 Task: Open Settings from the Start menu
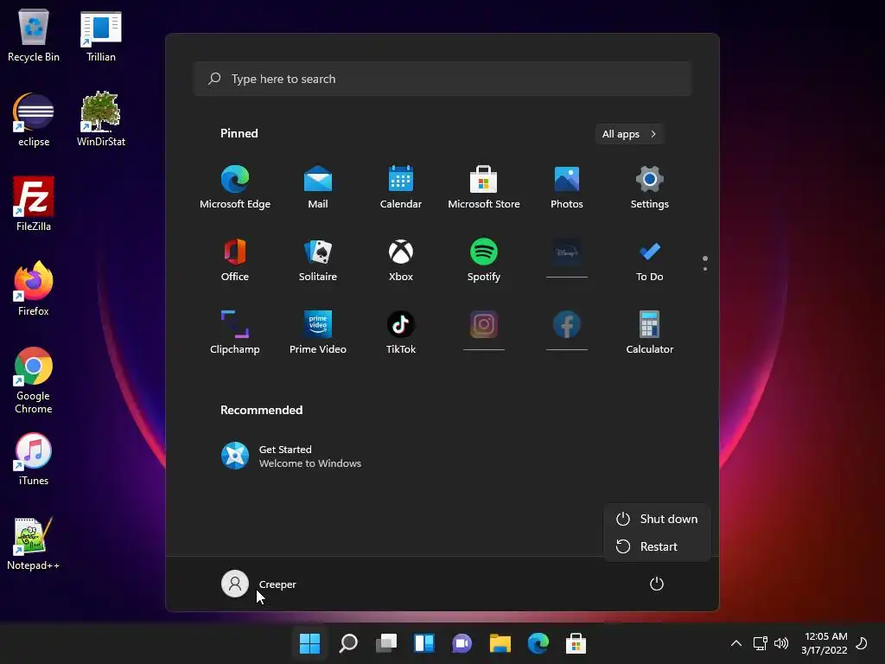[x=650, y=188]
